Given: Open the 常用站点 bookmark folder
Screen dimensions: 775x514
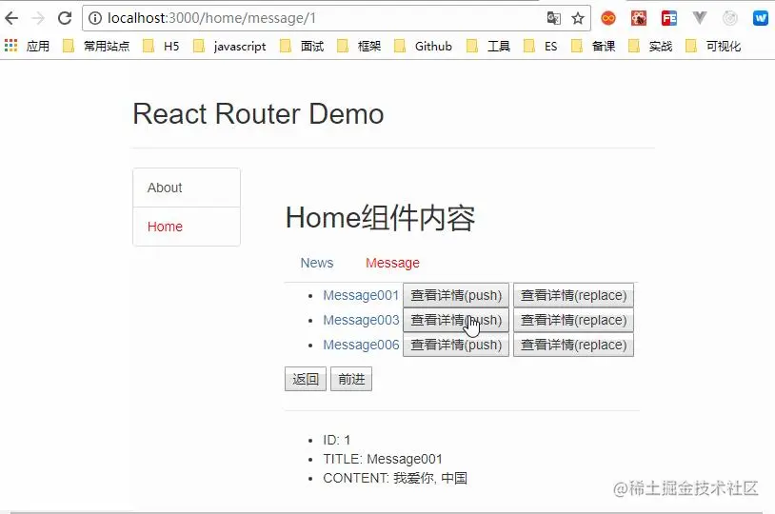Looking at the screenshot, I should point(97,46).
